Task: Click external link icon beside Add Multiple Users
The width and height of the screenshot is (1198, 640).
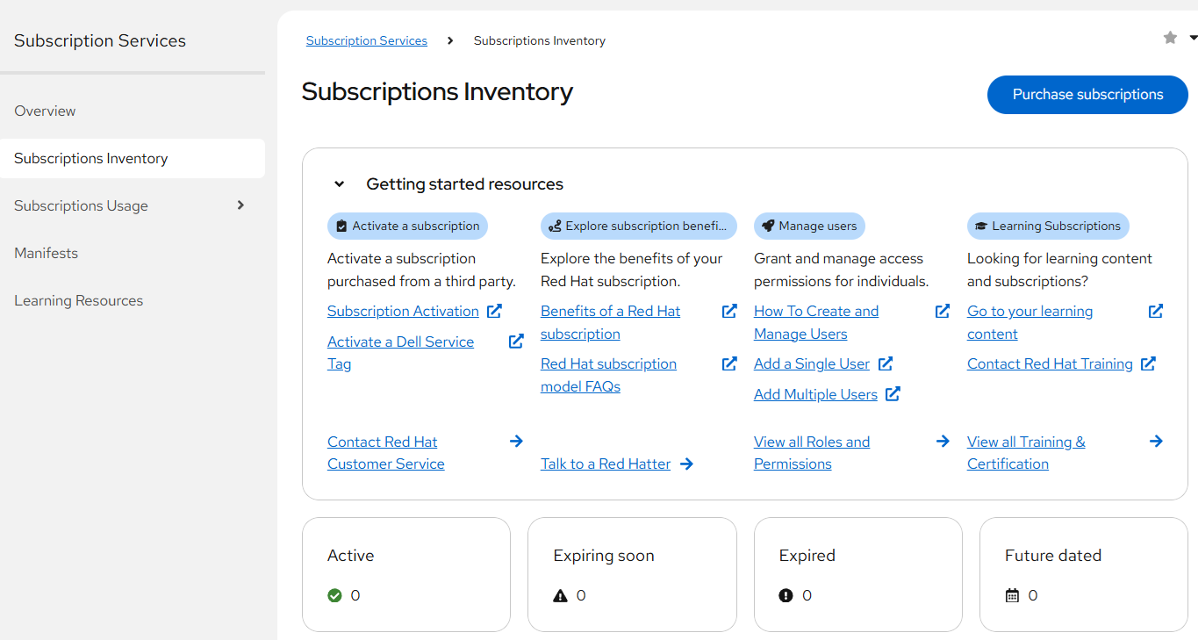Action: tap(893, 394)
